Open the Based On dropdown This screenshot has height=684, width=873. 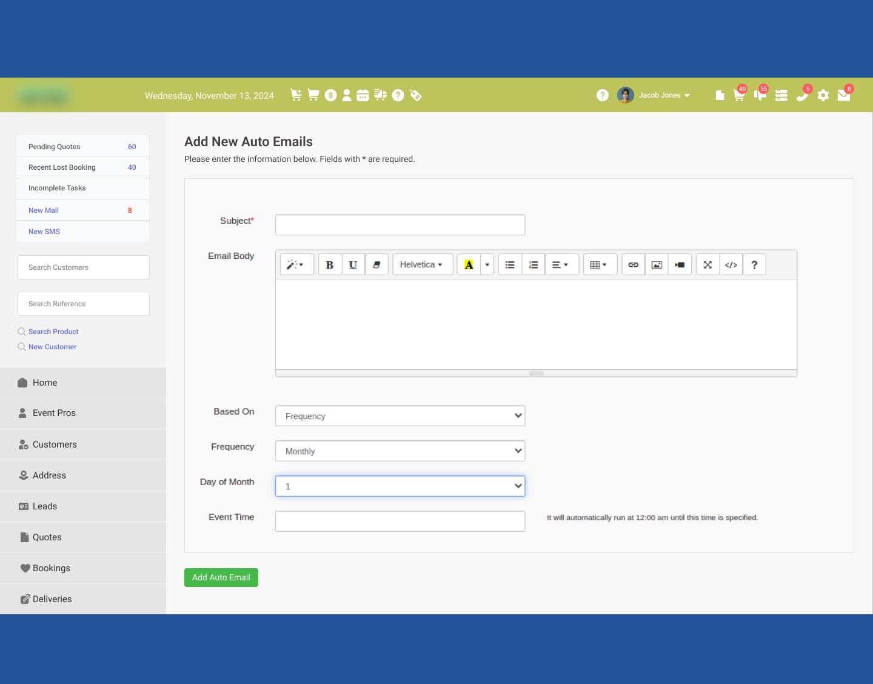[x=400, y=416]
